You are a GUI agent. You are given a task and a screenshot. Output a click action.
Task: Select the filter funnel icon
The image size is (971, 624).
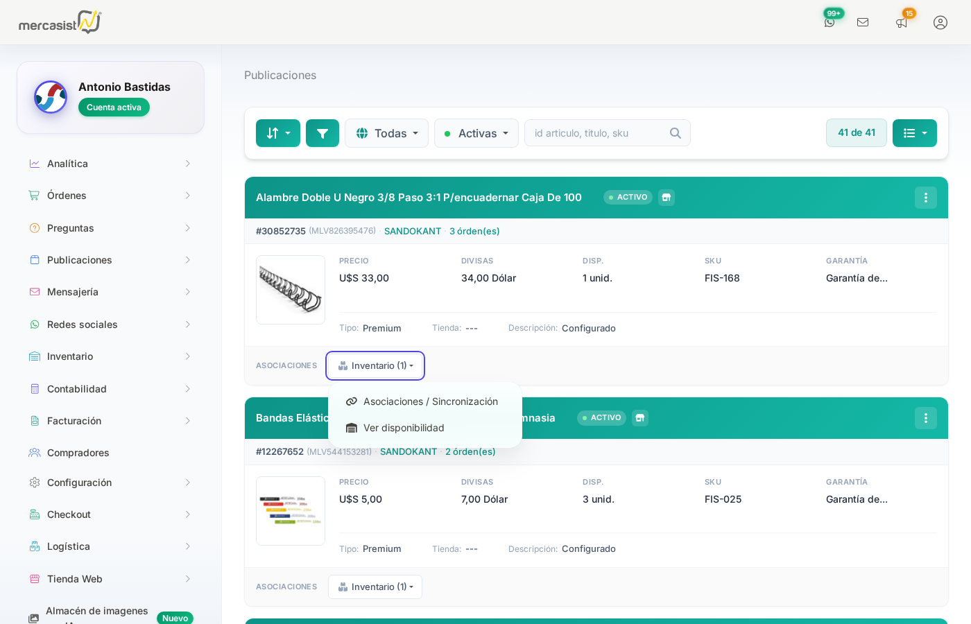pyautogui.click(x=322, y=132)
